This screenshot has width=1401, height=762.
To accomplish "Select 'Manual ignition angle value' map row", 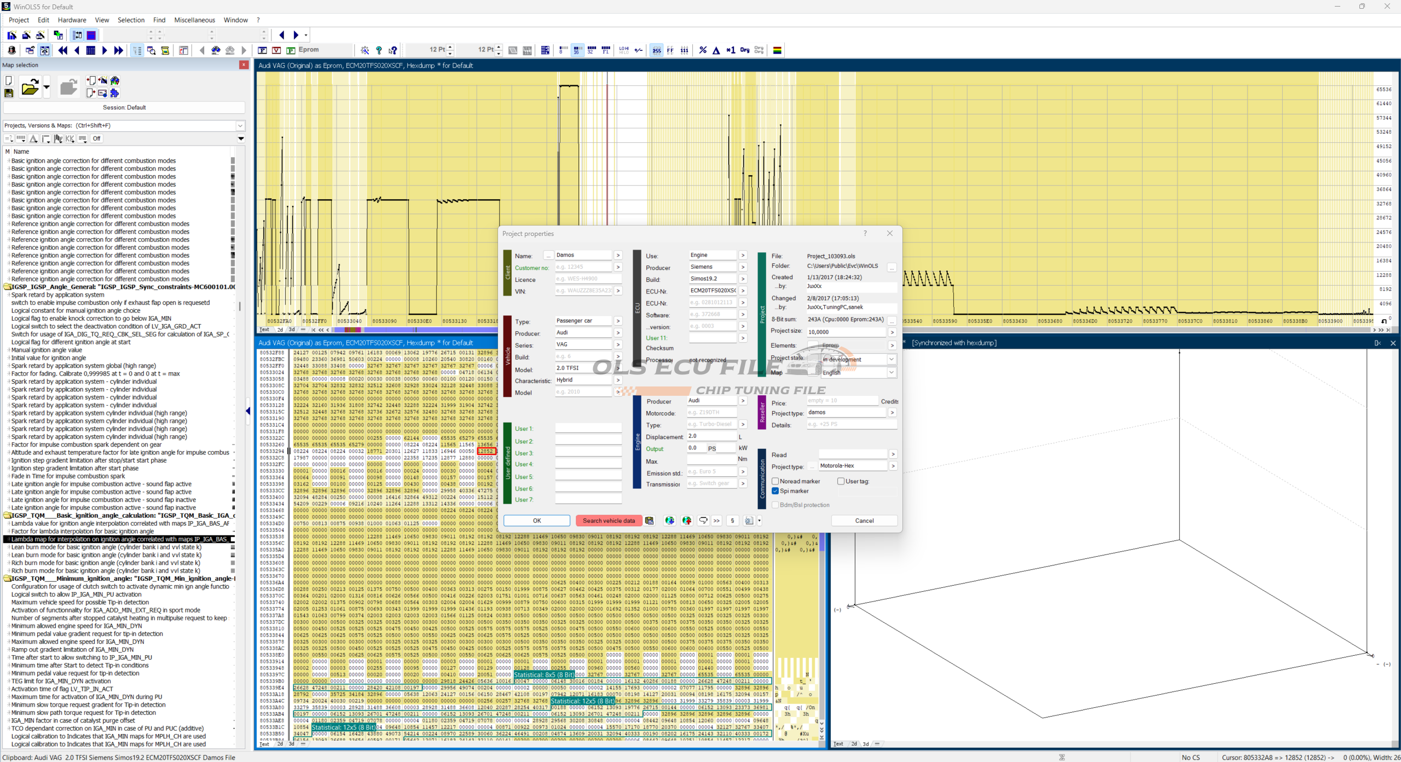I will [47, 350].
